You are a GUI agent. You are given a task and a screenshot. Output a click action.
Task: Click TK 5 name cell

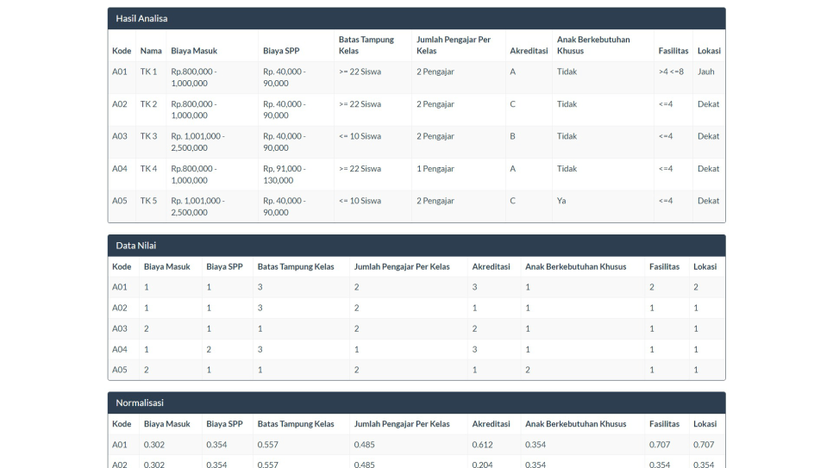click(x=148, y=201)
